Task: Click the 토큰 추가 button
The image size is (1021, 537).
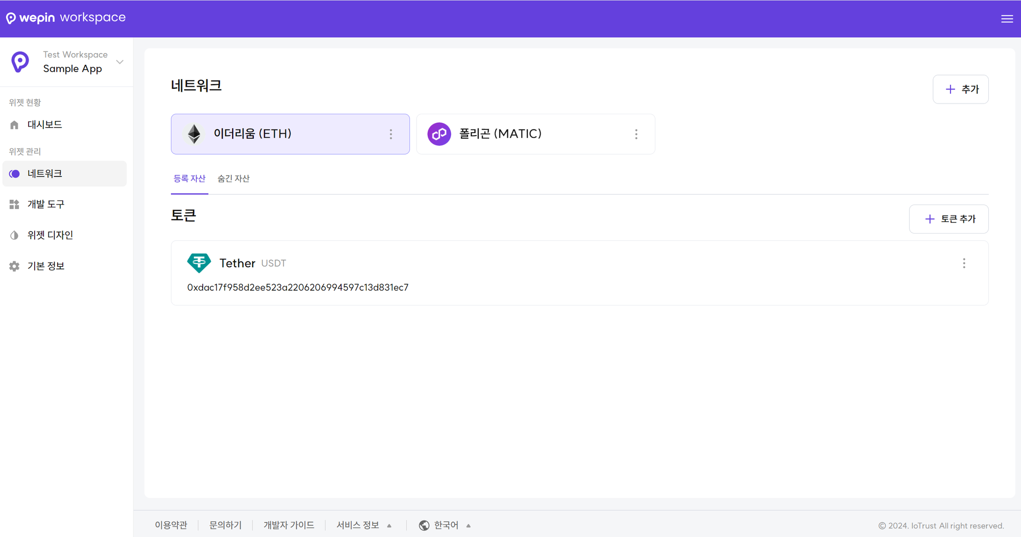Action: [949, 219]
